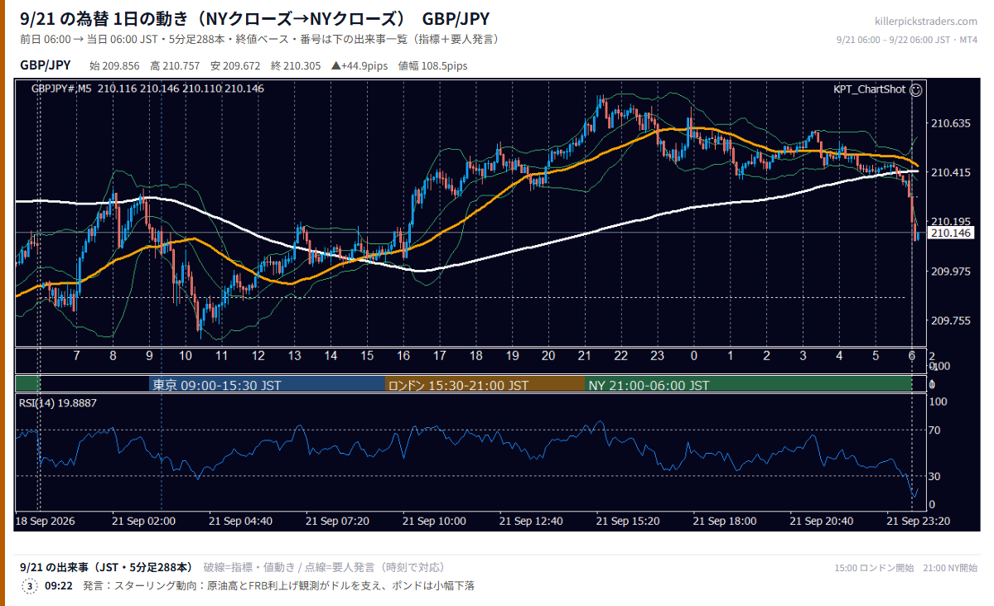
Task: Click the bold GBP/JPY pair label above the chart
Action: tap(45, 65)
